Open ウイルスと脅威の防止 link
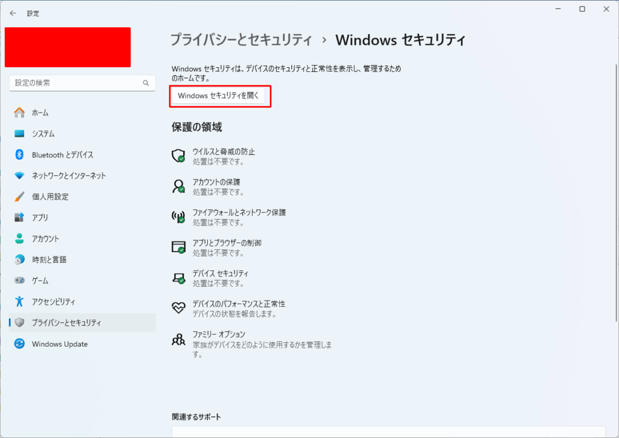The height and width of the screenshot is (438, 619). (x=224, y=152)
